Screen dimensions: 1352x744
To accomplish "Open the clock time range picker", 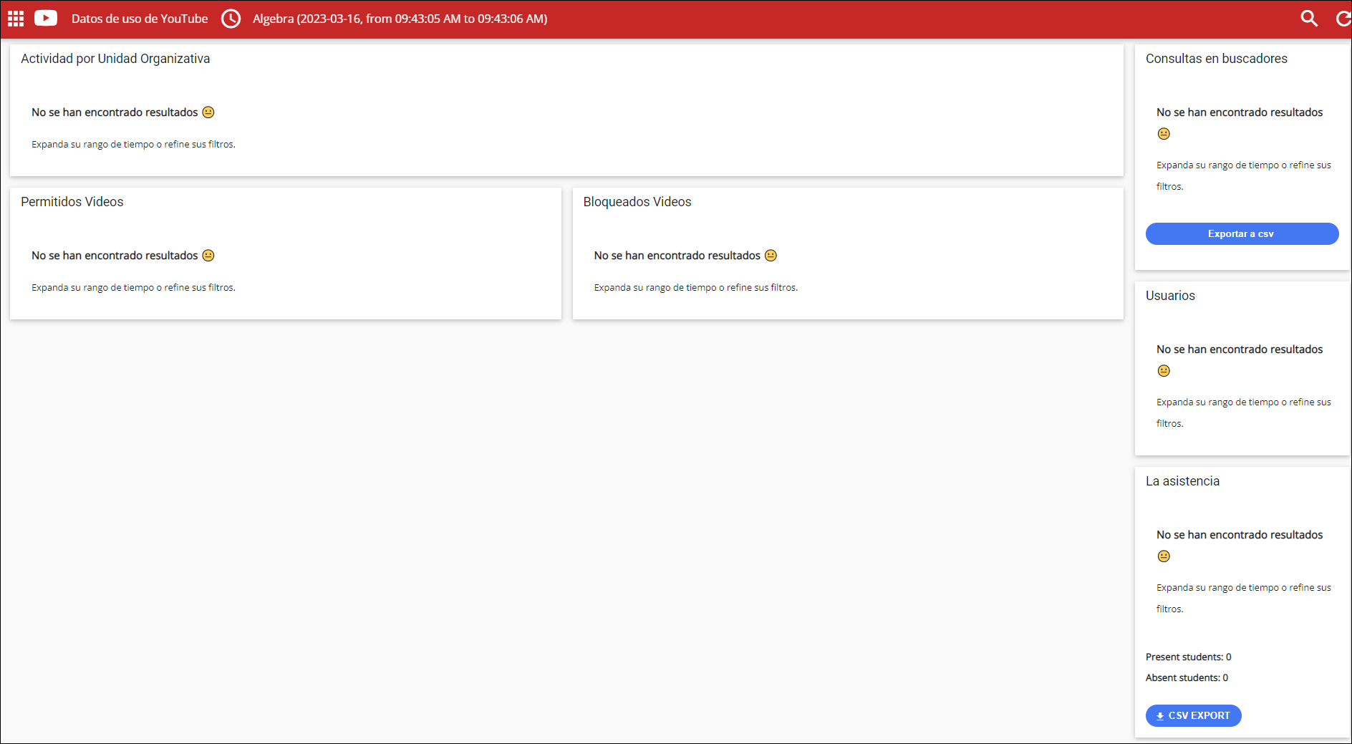I will (x=231, y=19).
